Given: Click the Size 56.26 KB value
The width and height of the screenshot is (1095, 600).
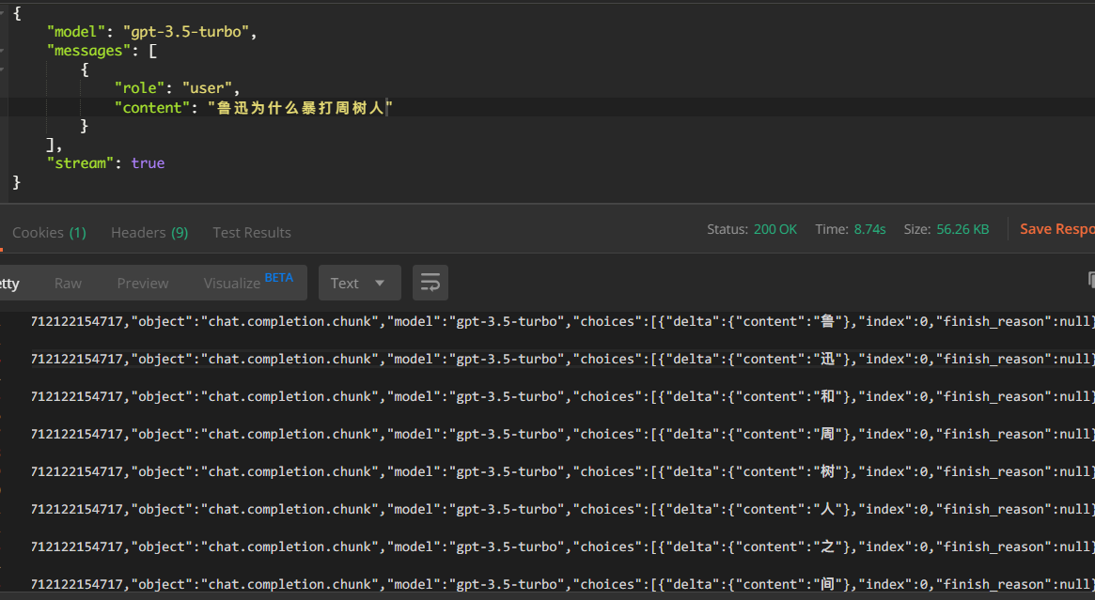Looking at the screenshot, I should click(x=962, y=229).
